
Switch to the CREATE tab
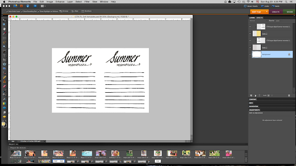(x=276, y=12)
